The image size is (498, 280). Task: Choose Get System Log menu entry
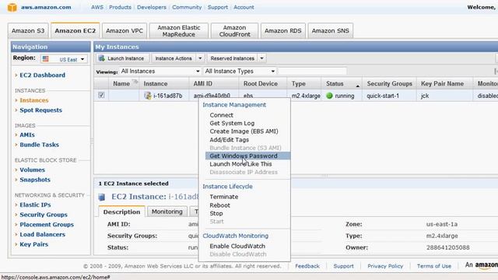pos(232,123)
